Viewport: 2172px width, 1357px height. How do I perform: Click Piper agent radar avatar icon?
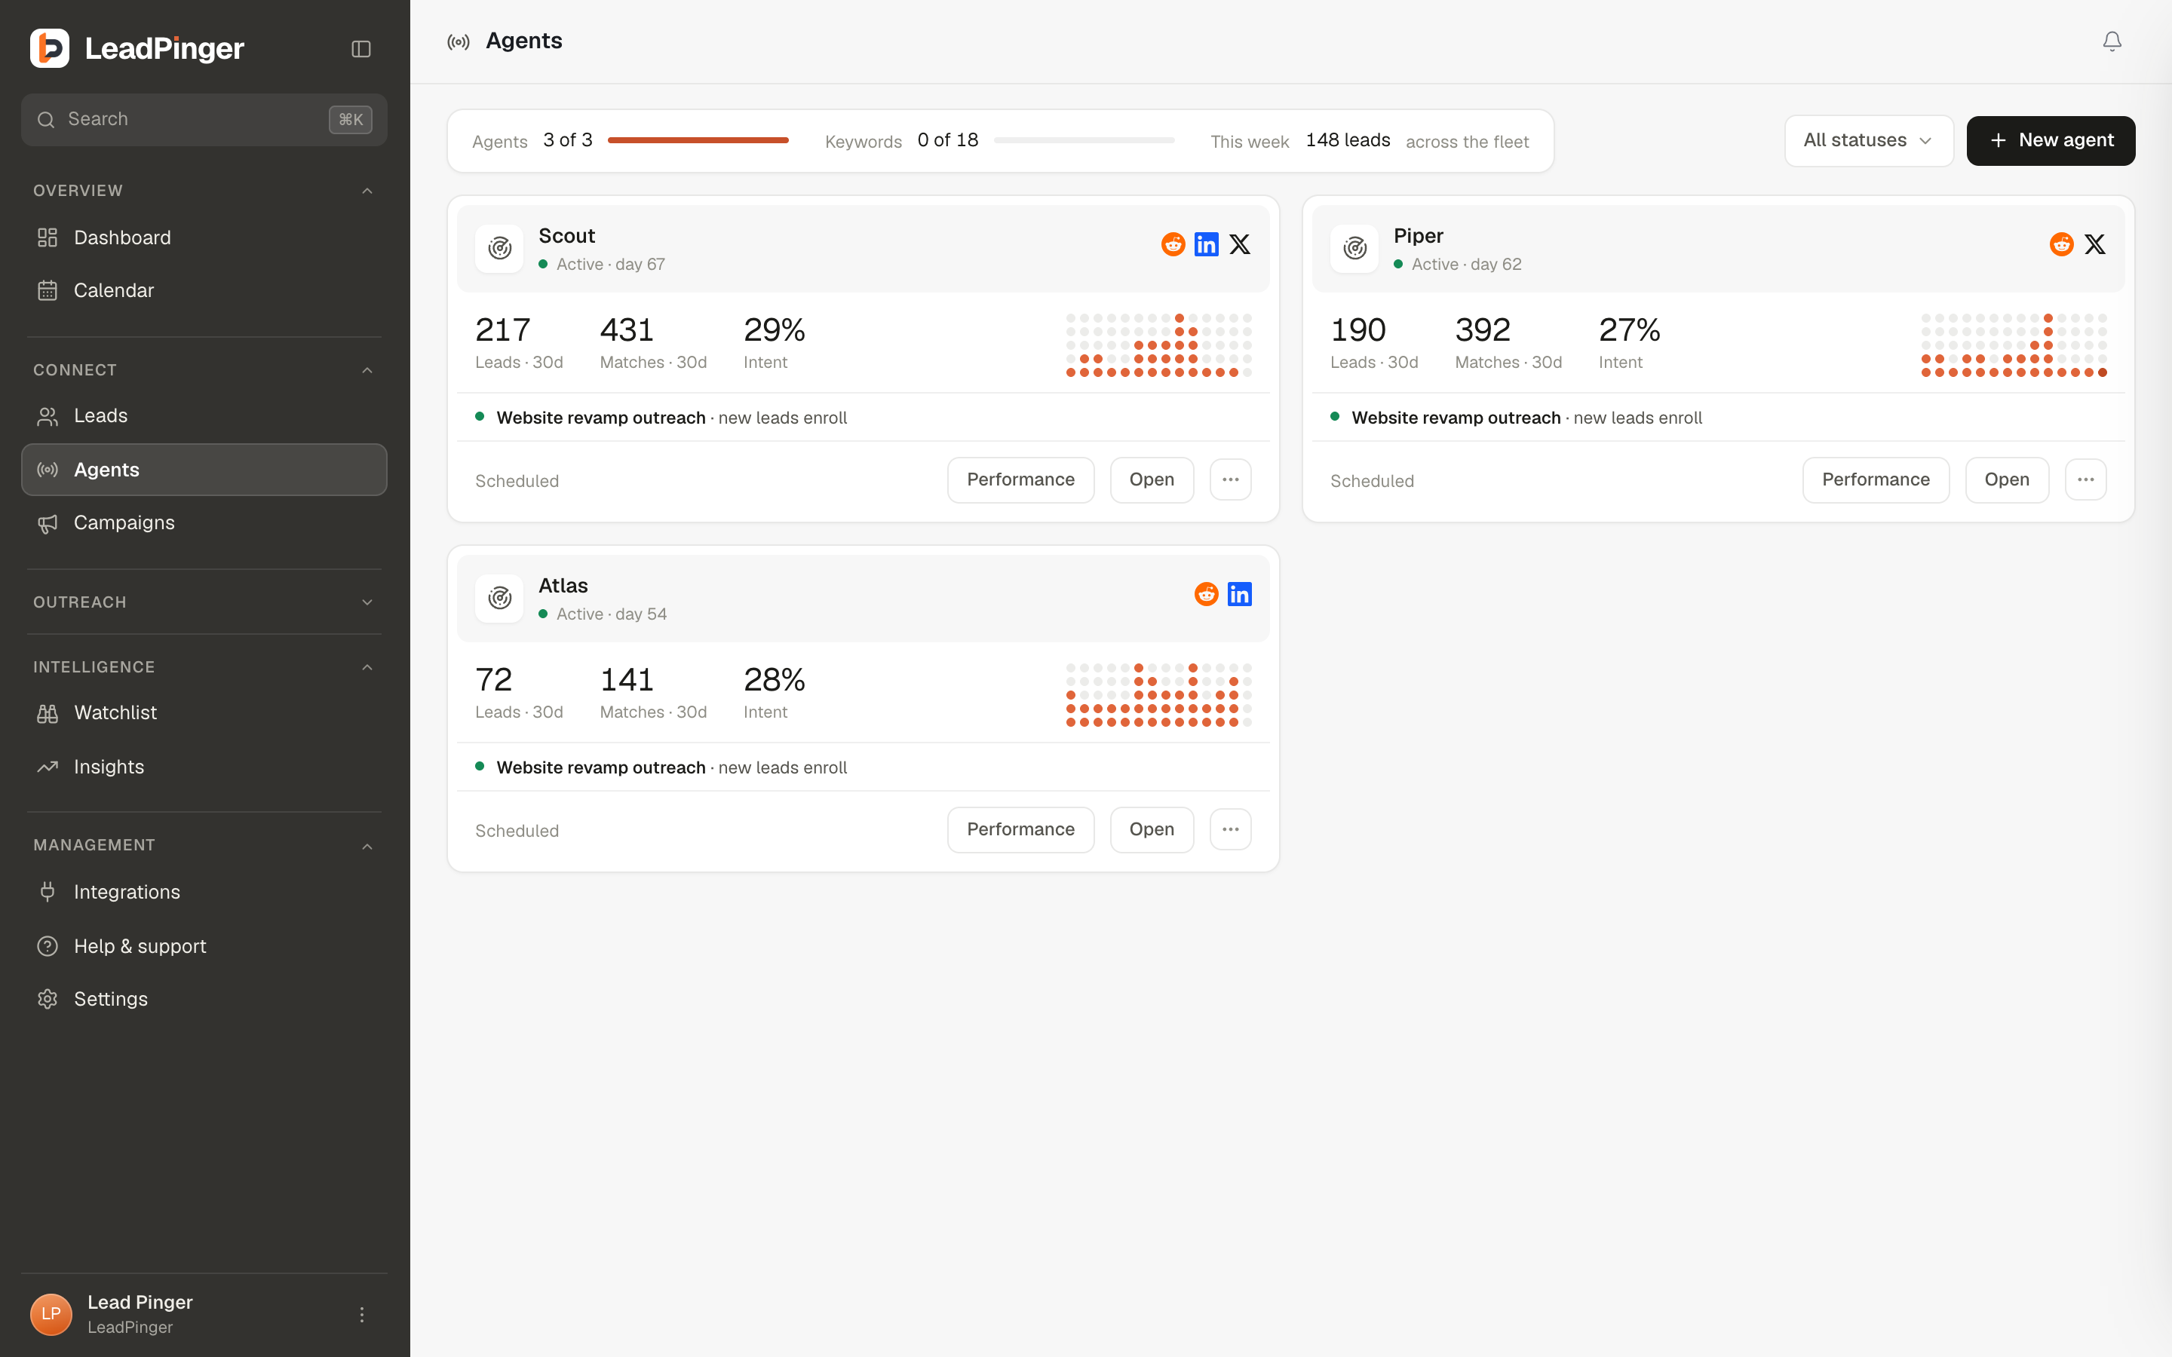(x=1354, y=249)
